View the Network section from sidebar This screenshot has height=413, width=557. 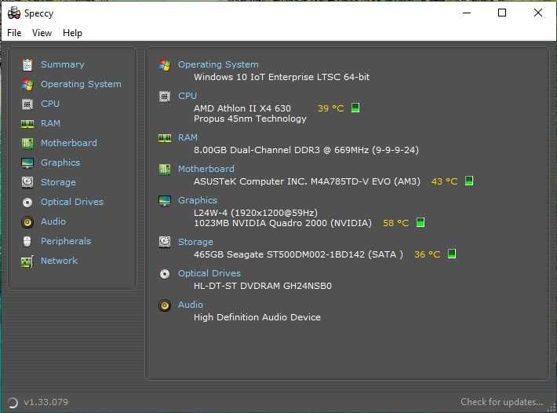click(x=59, y=261)
